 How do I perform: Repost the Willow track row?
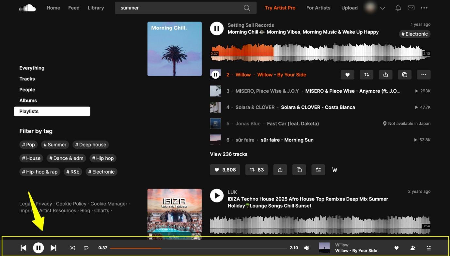[x=366, y=75]
